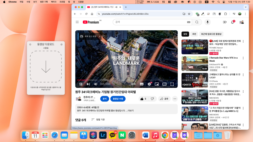Open Chrome home page button
Viewport: 253px width, 142px height.
click(92, 14)
